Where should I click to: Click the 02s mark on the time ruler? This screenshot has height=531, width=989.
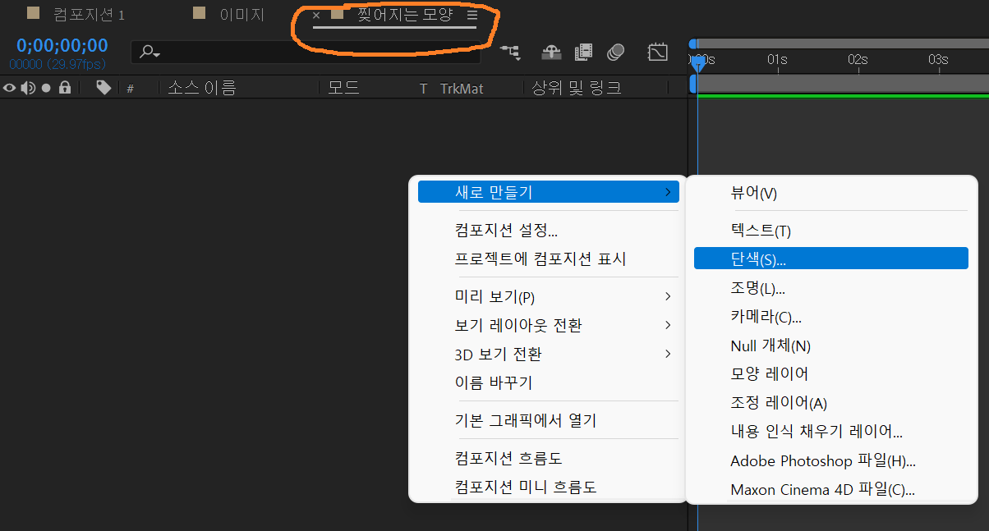click(x=858, y=59)
